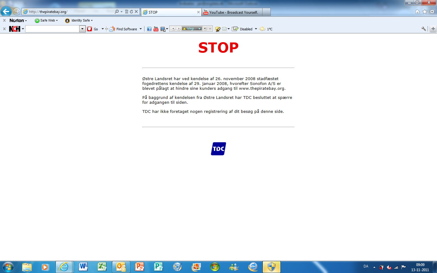Click the shield security icon in taskbar
The image size is (437, 273).
point(271,267)
